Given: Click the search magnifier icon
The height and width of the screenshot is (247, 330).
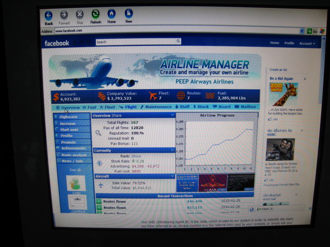Looking at the screenshot, I should (x=178, y=41).
